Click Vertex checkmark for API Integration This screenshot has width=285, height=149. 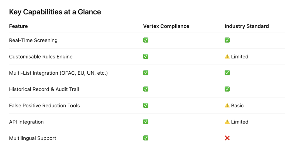coord(146,122)
